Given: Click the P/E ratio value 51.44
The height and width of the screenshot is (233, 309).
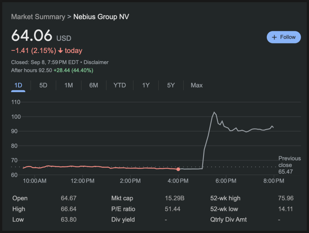Looking at the screenshot, I should [172, 209].
